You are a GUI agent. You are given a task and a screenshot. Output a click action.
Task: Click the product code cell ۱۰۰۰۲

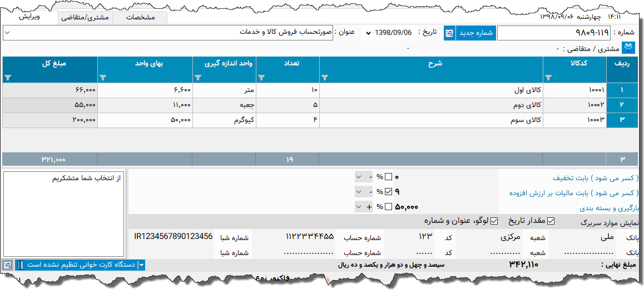coord(574,105)
